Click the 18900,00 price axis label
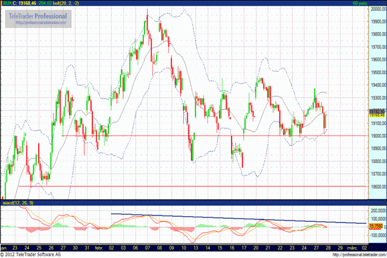 [378, 148]
